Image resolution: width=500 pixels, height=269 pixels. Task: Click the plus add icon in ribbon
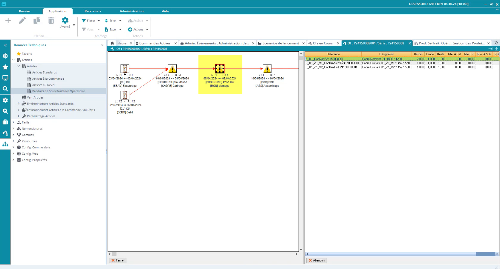coord(8,21)
